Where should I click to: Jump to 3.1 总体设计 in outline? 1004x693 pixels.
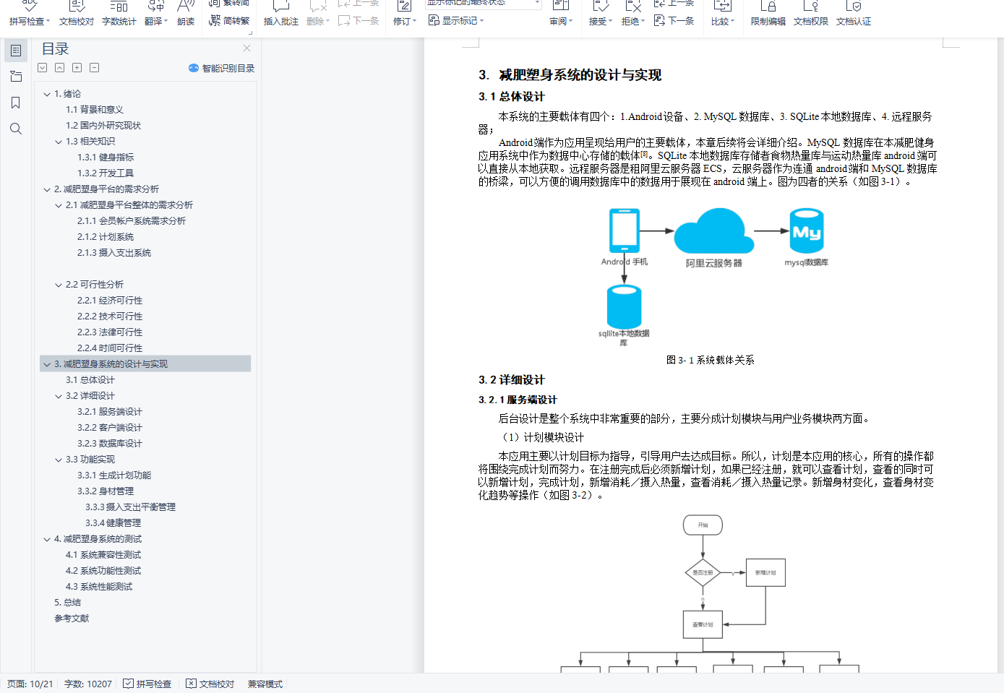click(x=90, y=380)
